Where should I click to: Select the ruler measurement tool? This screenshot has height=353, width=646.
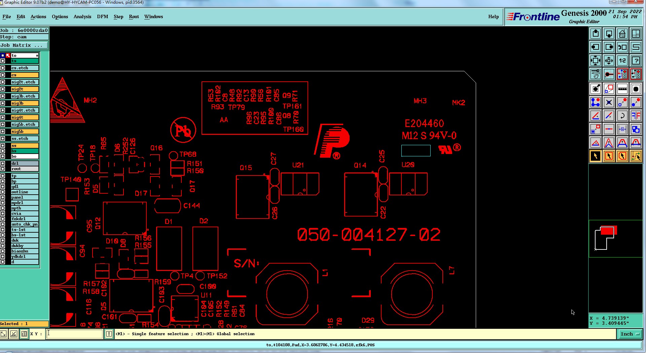point(622,89)
